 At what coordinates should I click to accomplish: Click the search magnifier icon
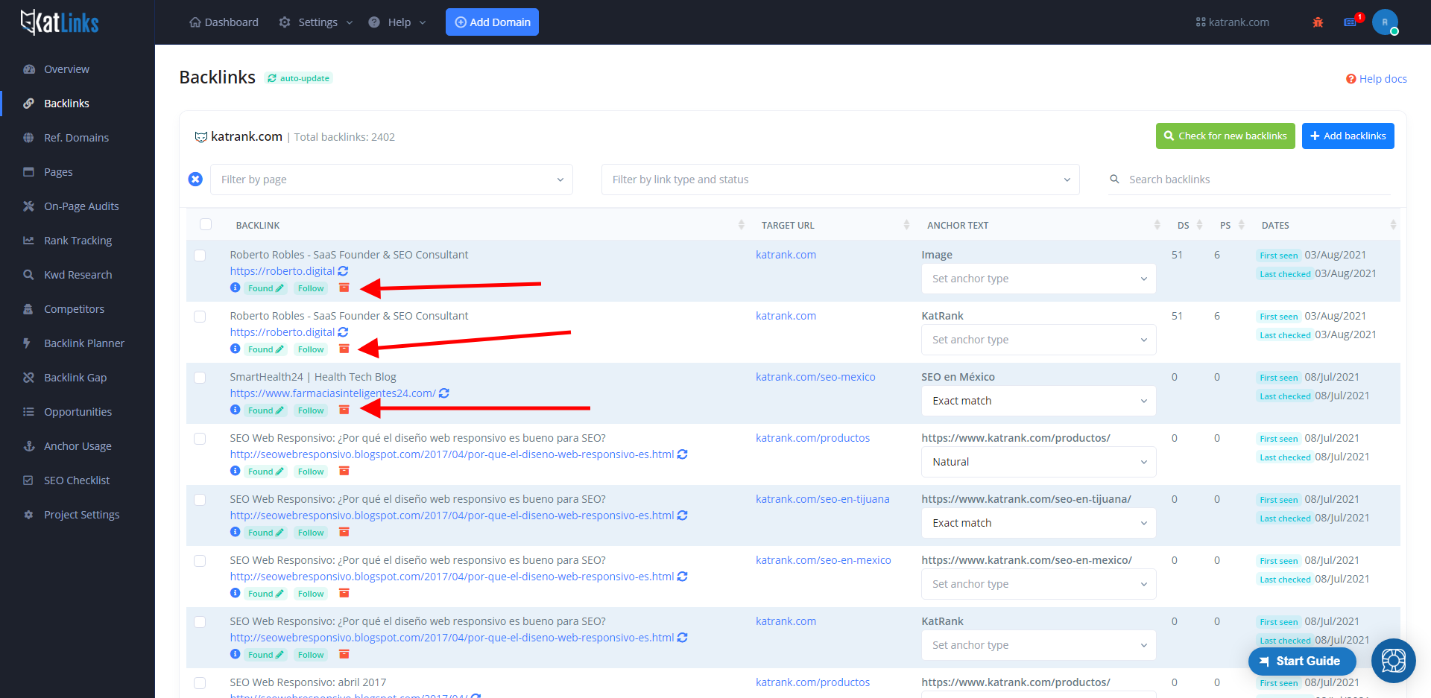1115,180
